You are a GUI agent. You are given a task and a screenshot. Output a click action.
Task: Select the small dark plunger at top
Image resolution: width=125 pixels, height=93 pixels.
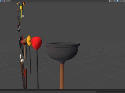(19, 30)
